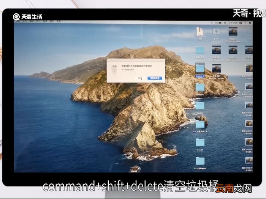Open the 帮助 (Help) menu in the menu bar
Viewport: 266px width, 199px height.
(59, 22)
